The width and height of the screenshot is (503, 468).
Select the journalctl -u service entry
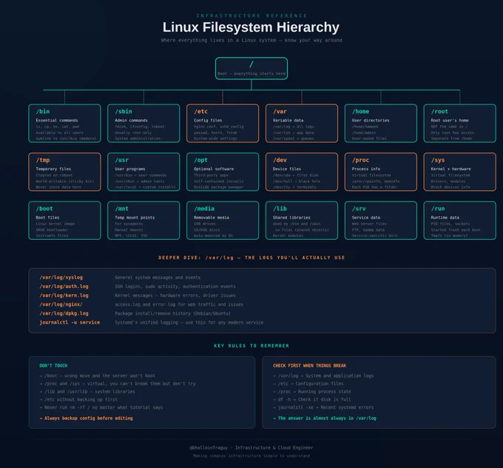point(70,322)
